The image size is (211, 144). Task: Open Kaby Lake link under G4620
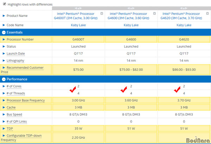(184, 25)
